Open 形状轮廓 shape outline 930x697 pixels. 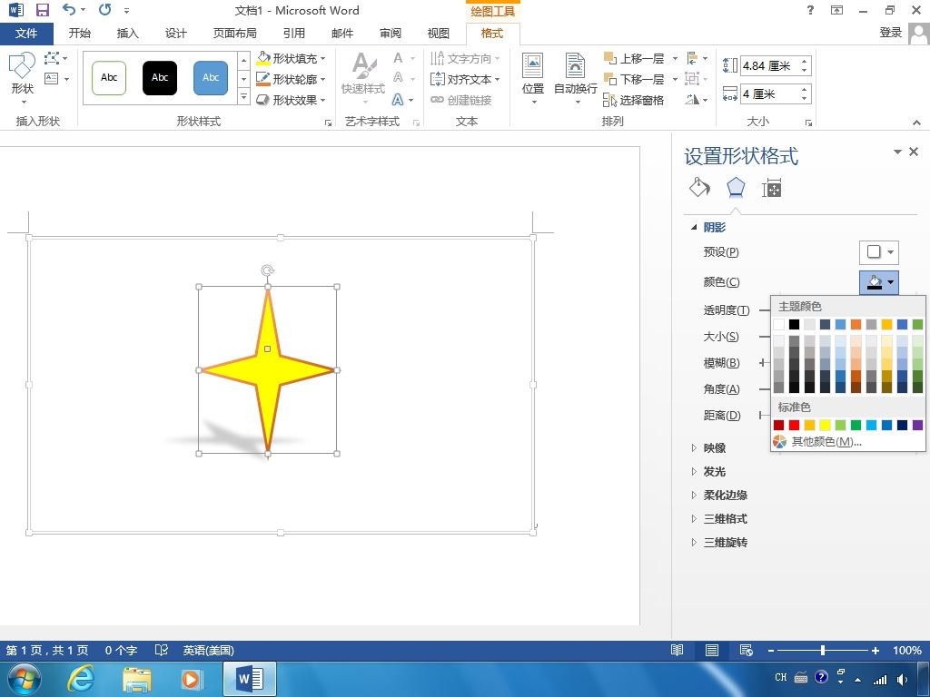[x=291, y=79]
